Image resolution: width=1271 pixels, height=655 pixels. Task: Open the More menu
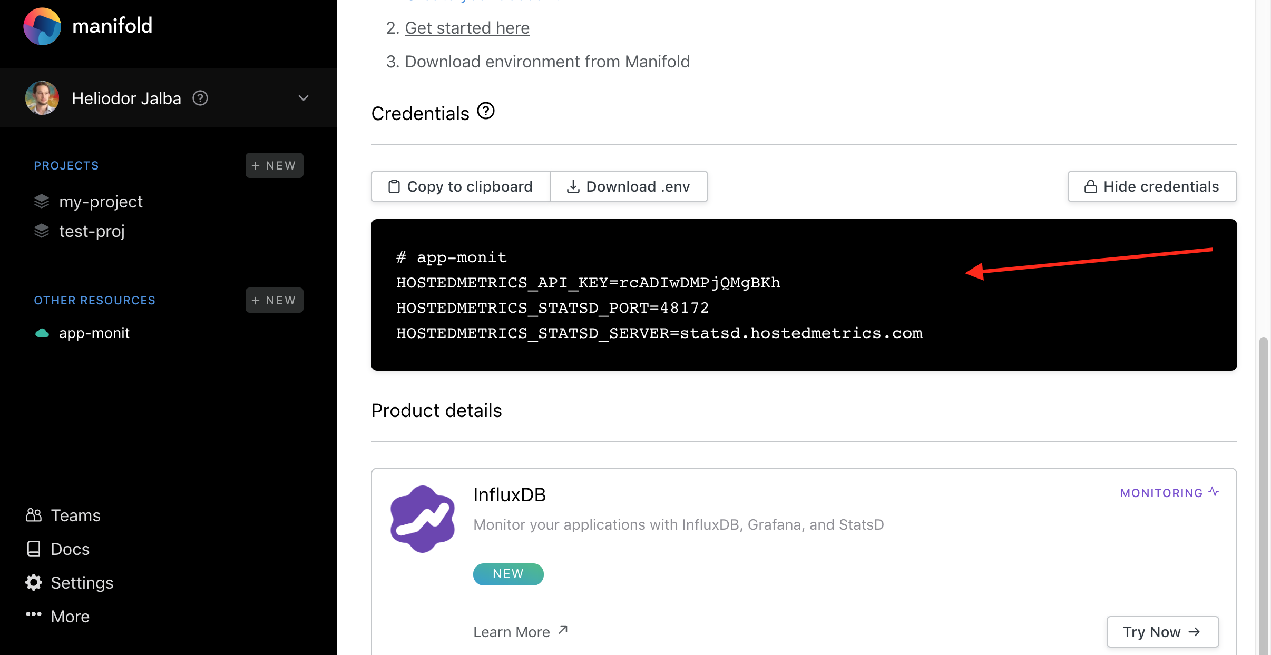coord(70,617)
